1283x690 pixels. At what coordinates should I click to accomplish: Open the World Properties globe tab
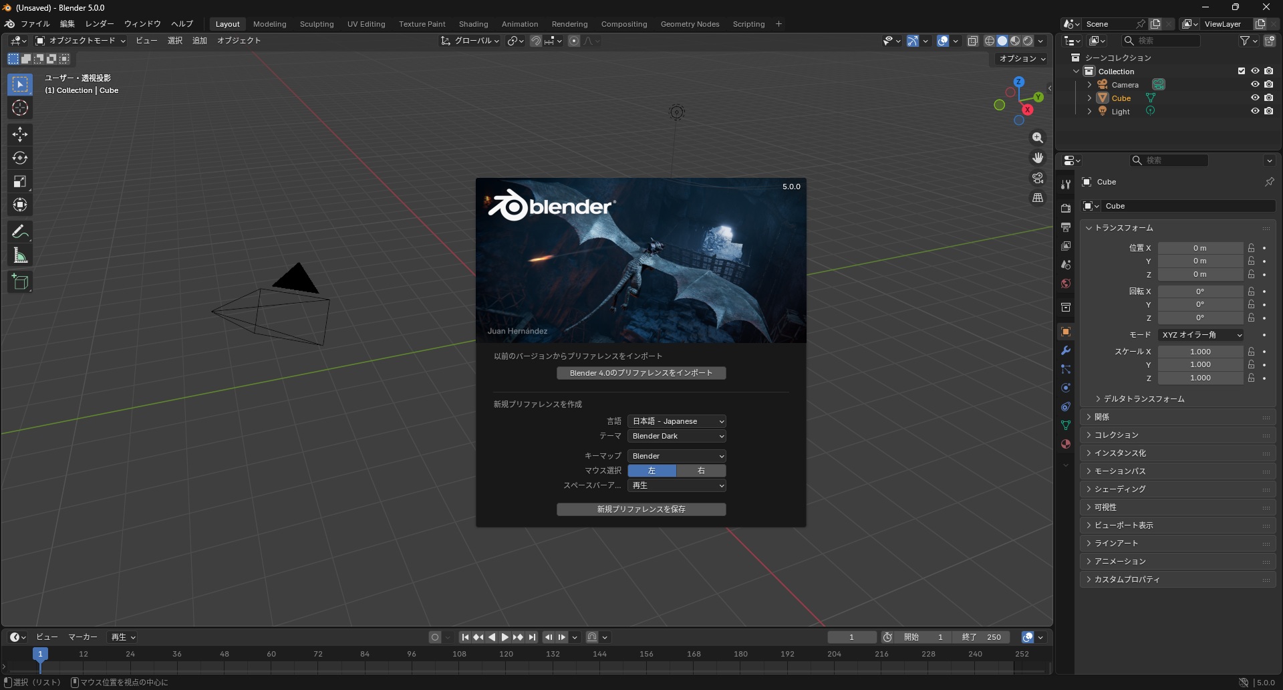[x=1066, y=283]
